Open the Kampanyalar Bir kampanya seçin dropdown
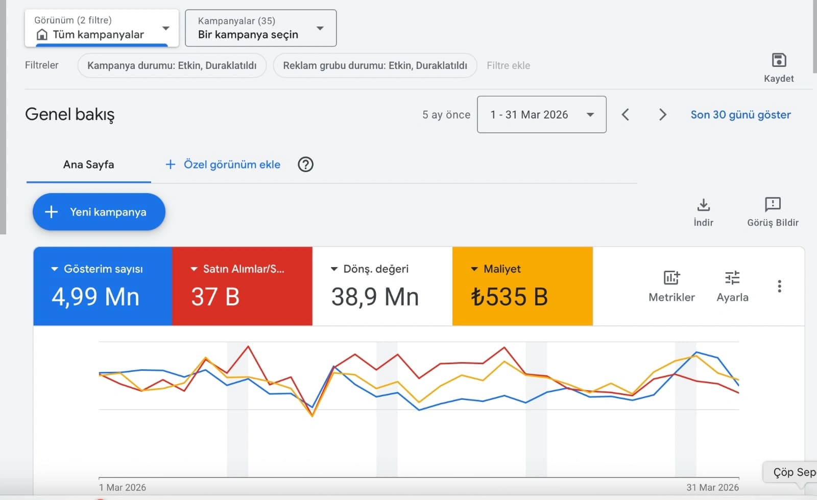This screenshot has height=500, width=817. 260,28
